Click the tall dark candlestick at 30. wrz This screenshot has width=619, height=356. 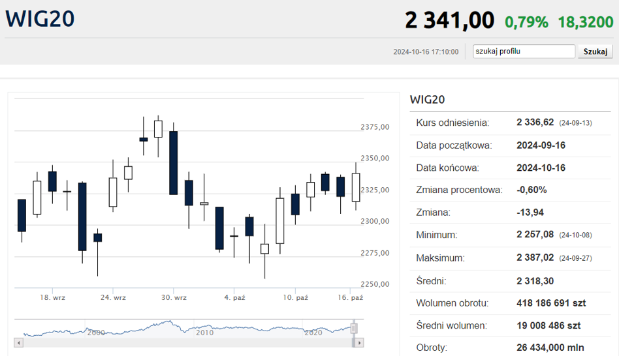173,163
